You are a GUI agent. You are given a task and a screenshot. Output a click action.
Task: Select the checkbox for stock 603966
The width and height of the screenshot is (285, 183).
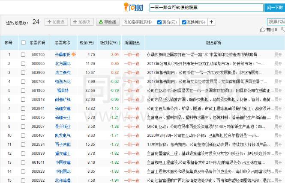coord(23,73)
